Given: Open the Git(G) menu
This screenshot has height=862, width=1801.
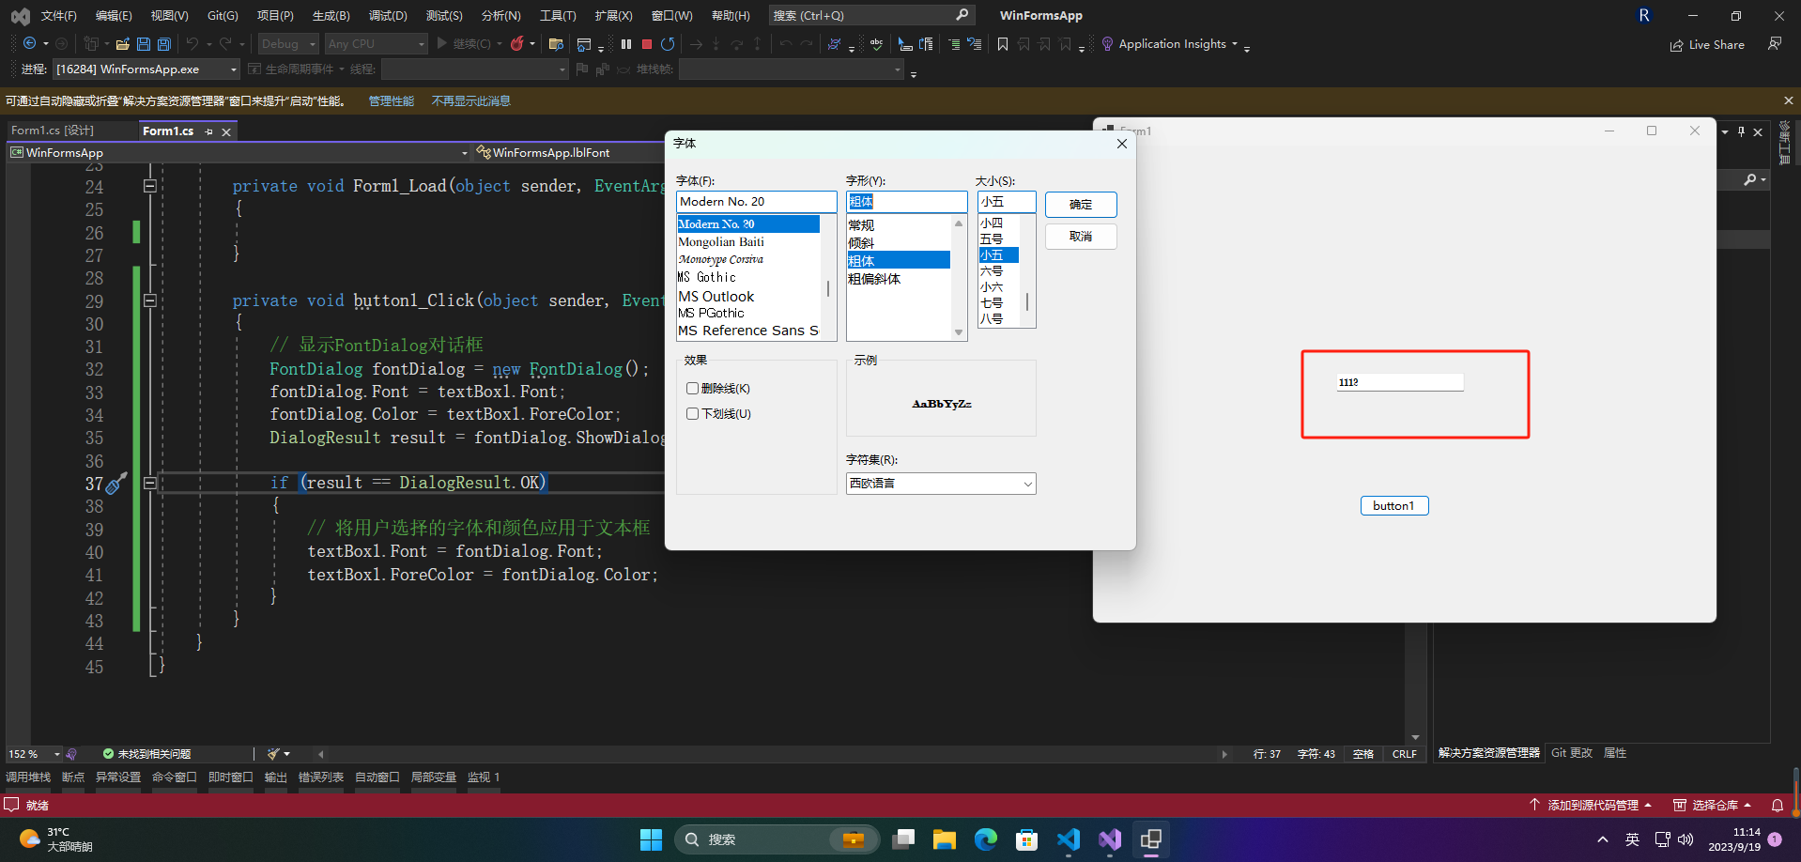Looking at the screenshot, I should [223, 16].
